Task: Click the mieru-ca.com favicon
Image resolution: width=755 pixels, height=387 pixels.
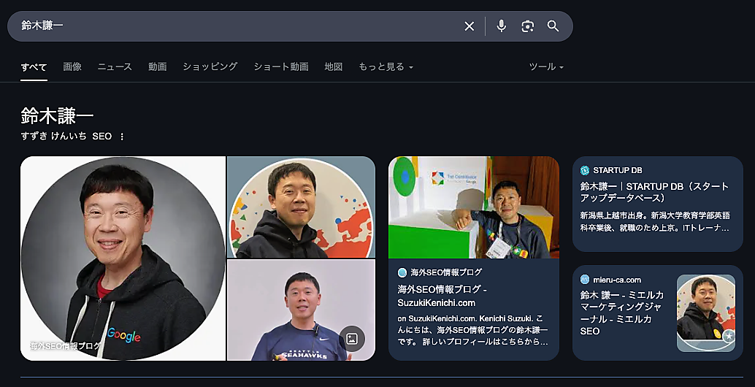Action: click(x=585, y=279)
